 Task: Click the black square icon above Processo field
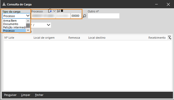pos(62,11)
